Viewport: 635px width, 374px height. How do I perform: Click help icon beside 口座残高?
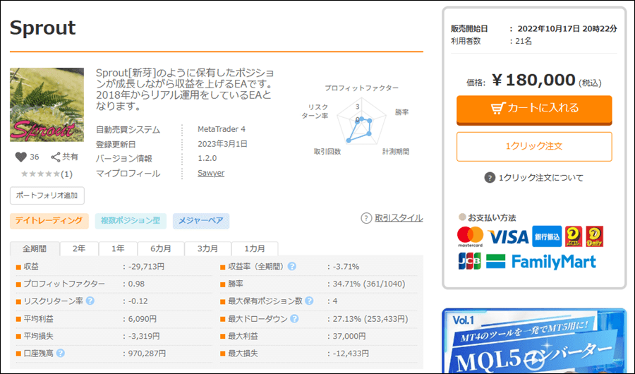[x=61, y=353]
